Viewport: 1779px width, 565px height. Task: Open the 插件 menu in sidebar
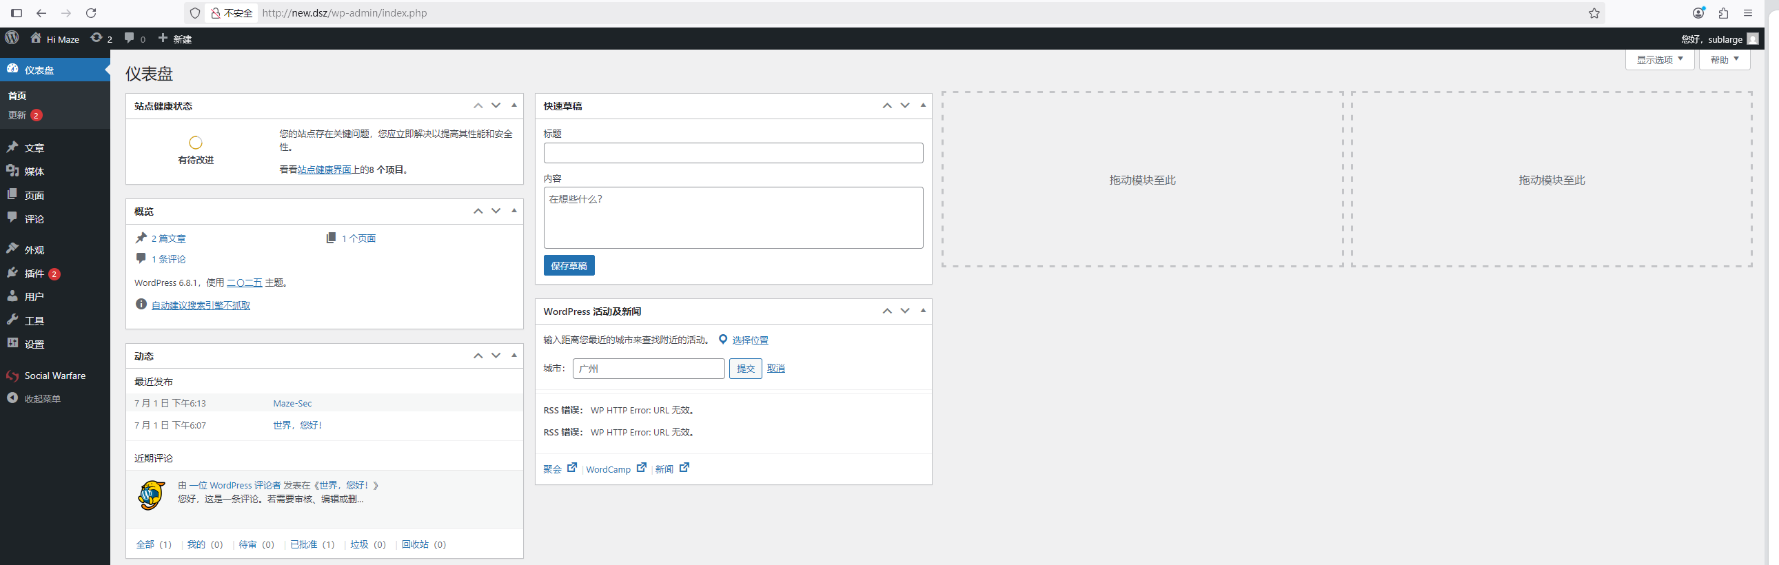tap(34, 274)
